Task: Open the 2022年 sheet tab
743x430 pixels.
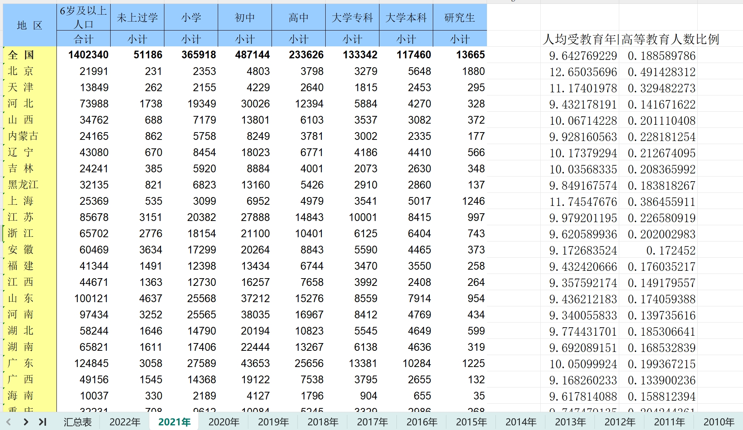Action: [x=125, y=422]
